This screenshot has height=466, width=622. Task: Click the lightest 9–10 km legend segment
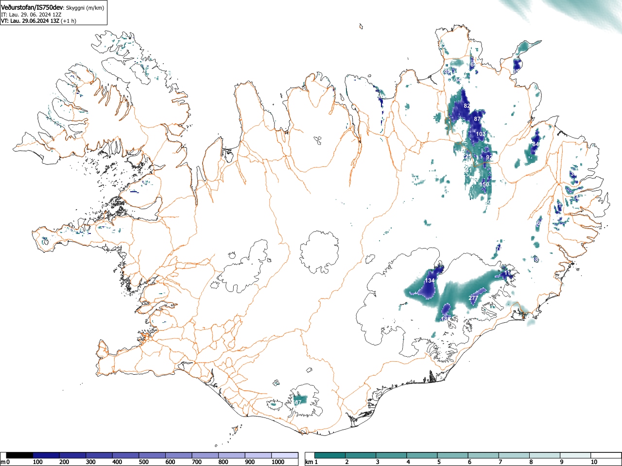point(576,455)
